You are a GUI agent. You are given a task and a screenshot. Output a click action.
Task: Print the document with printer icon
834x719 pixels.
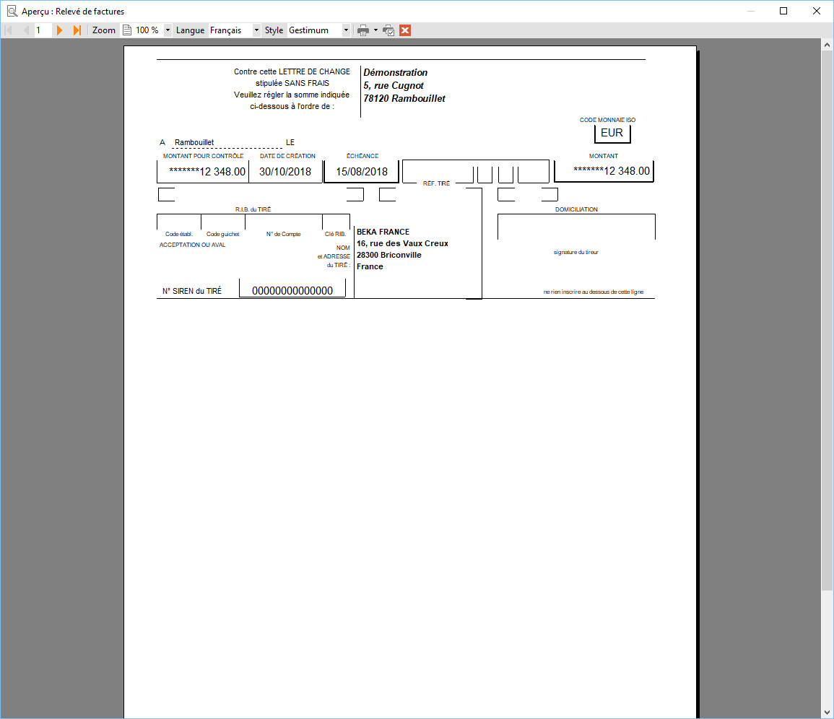(363, 30)
